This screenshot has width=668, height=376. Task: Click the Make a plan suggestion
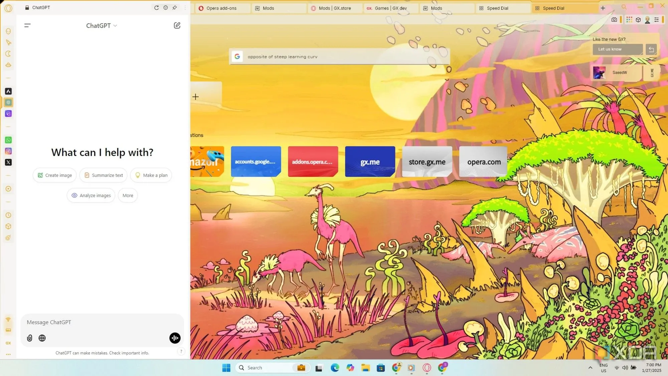(x=151, y=175)
